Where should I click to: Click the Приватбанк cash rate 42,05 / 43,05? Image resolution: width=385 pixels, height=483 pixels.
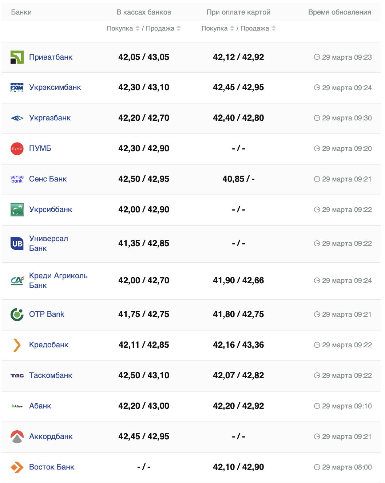pyautogui.click(x=144, y=57)
